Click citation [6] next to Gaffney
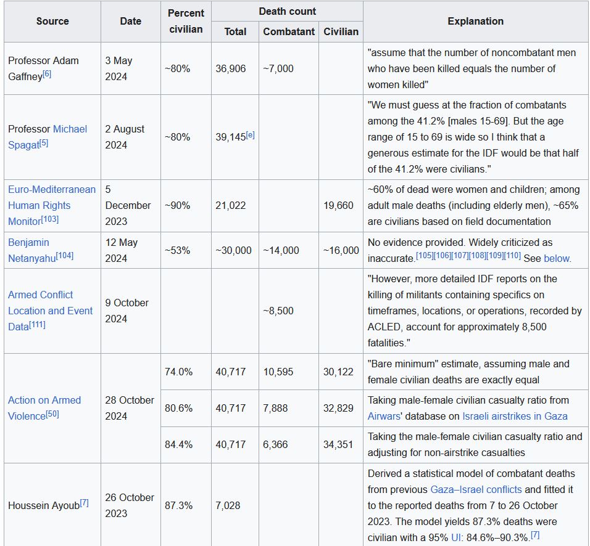The width and height of the screenshot is (590, 546). (x=47, y=74)
